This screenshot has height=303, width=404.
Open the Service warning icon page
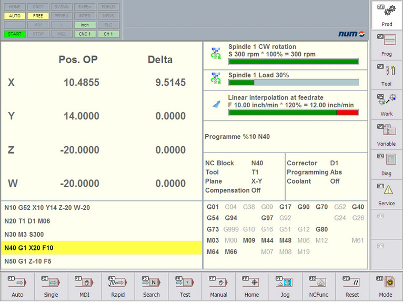[x=387, y=194]
